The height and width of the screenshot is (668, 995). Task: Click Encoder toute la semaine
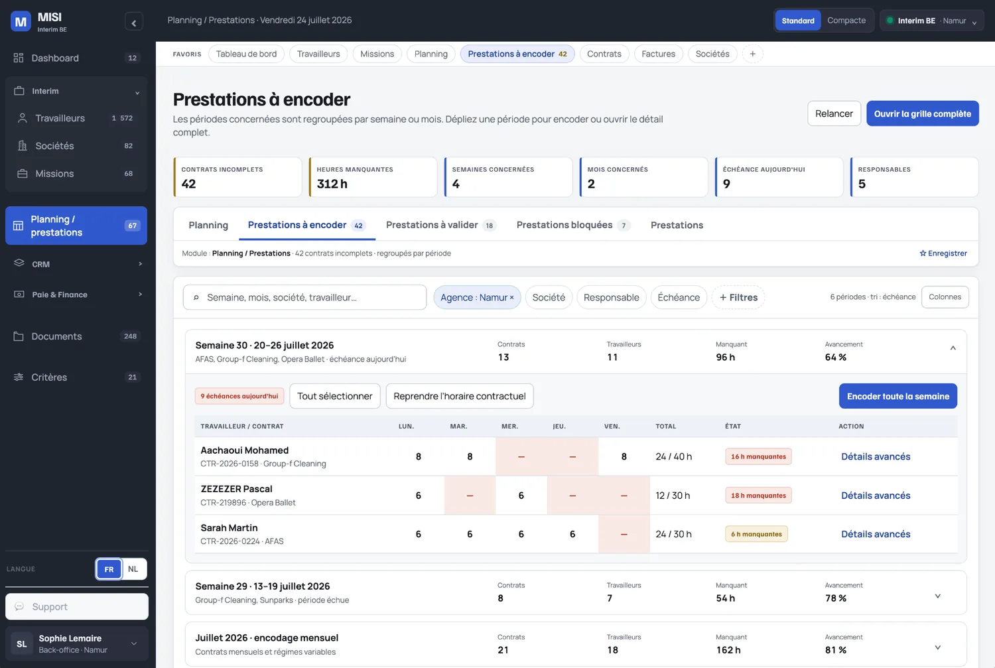(897, 396)
